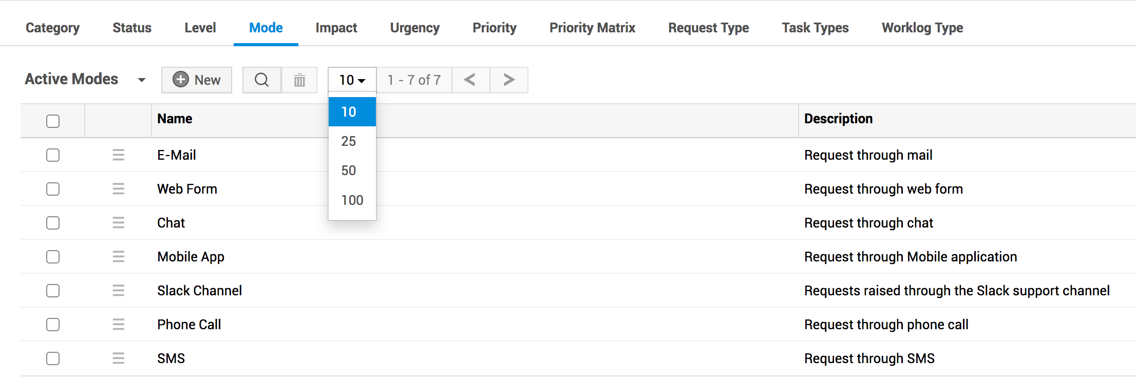Check the Web Form row checkbox
The height and width of the screenshot is (378, 1136).
(x=53, y=189)
